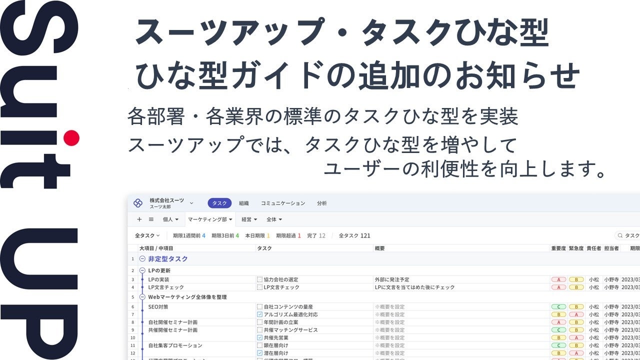Click the 重要度 column header

pyautogui.click(x=558, y=248)
